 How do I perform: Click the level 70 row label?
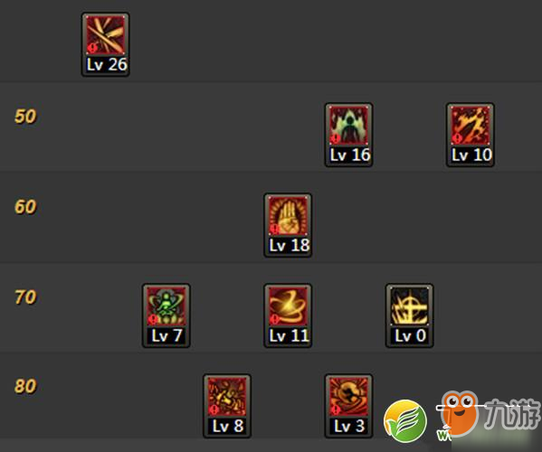(x=25, y=297)
